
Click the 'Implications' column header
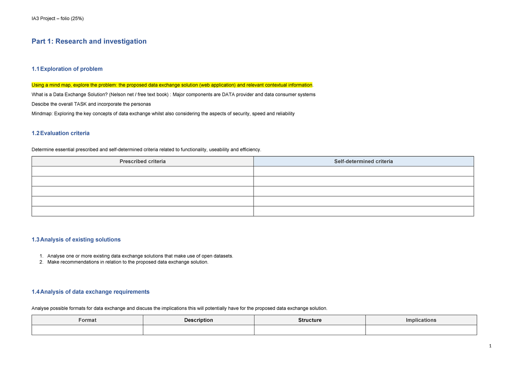(421, 320)
